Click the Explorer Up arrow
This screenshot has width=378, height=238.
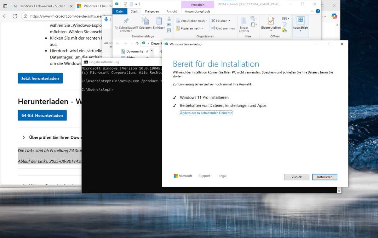(137, 43)
